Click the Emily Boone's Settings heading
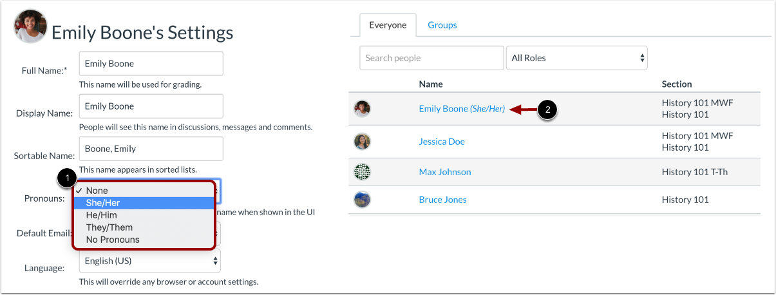 142,32
